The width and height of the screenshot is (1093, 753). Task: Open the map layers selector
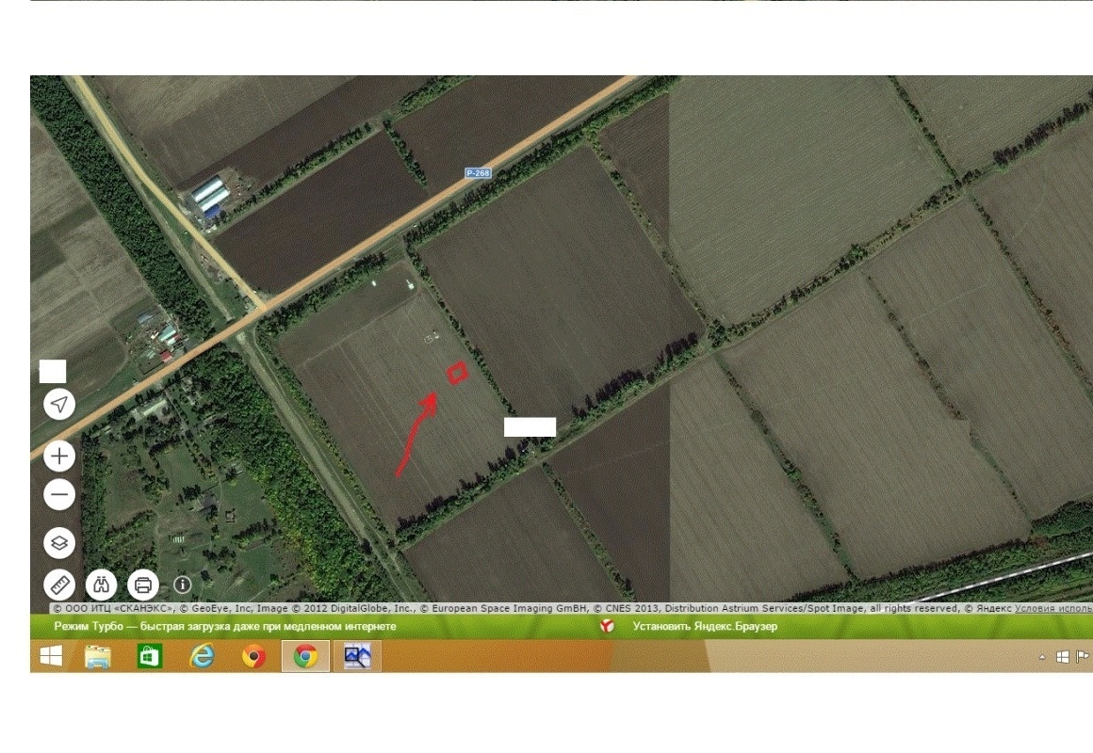pos(59,543)
